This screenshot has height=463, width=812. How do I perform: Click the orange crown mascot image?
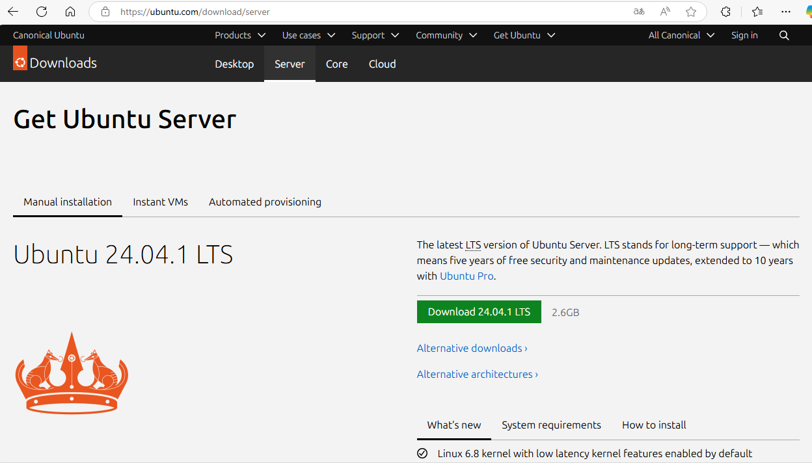click(x=72, y=373)
